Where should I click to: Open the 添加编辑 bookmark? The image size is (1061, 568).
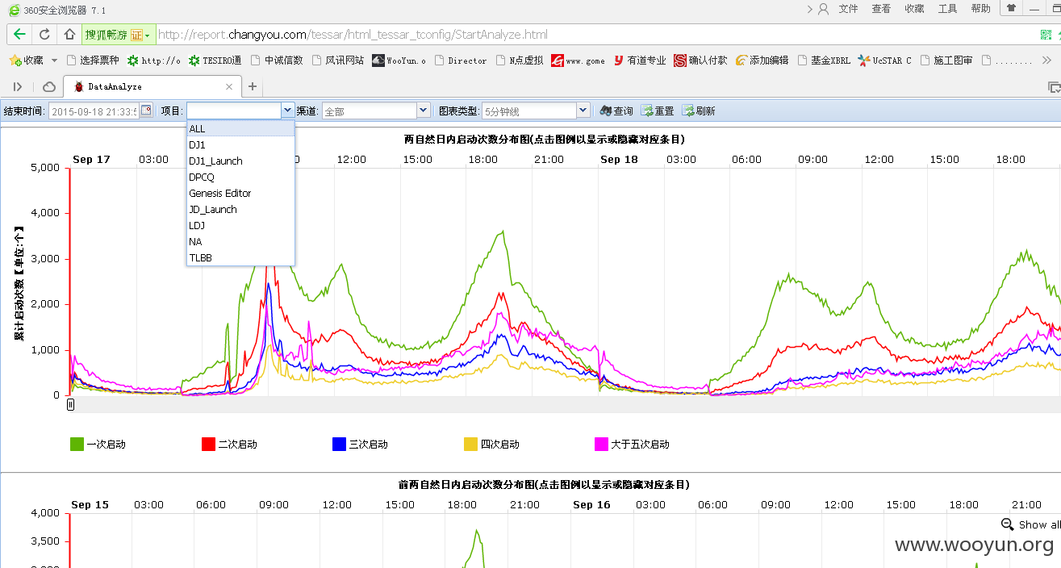point(762,61)
